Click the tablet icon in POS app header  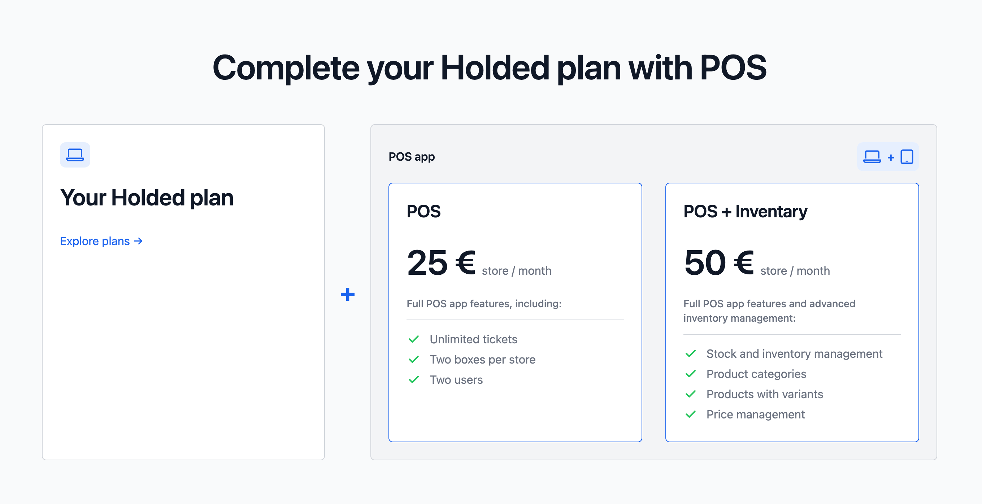(907, 157)
